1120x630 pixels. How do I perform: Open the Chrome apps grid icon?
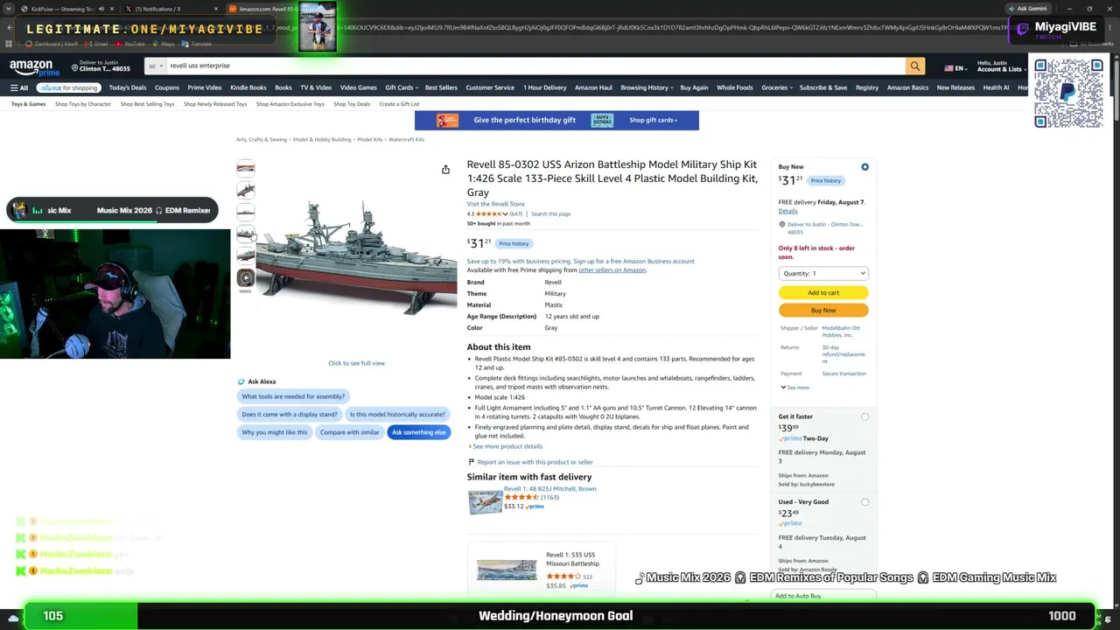(x=10, y=44)
